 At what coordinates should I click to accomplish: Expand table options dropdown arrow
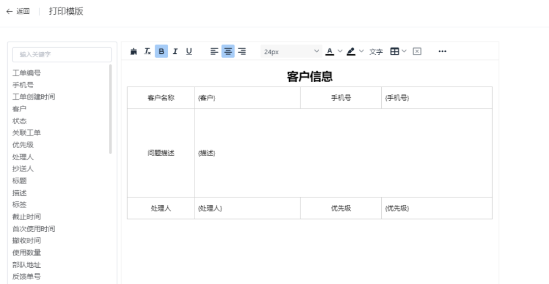[404, 51]
